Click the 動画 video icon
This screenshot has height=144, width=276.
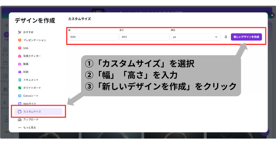[x=19, y=64]
